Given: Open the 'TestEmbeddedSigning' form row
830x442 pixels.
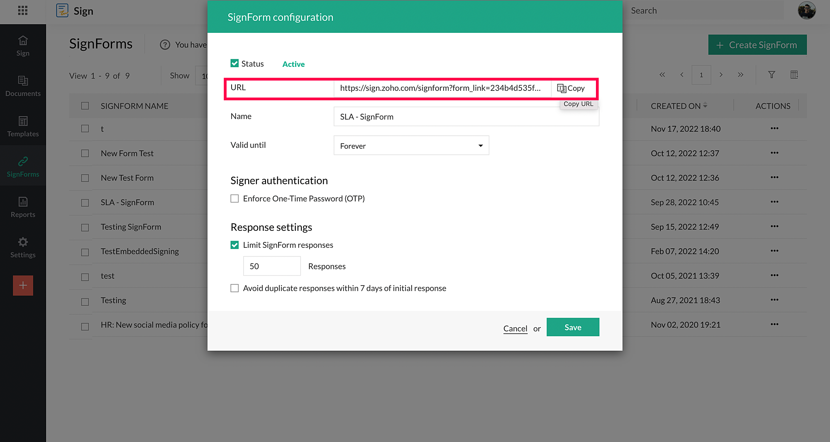Looking at the screenshot, I should (140, 251).
